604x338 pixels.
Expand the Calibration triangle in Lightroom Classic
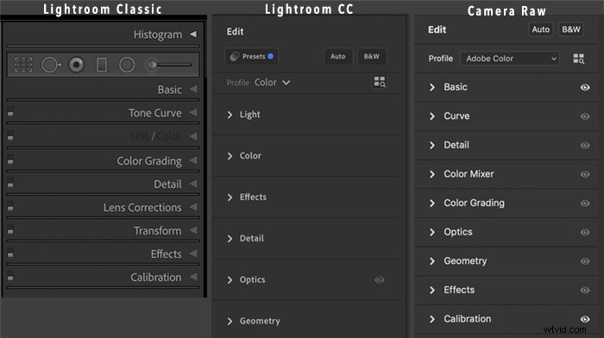[x=193, y=277]
